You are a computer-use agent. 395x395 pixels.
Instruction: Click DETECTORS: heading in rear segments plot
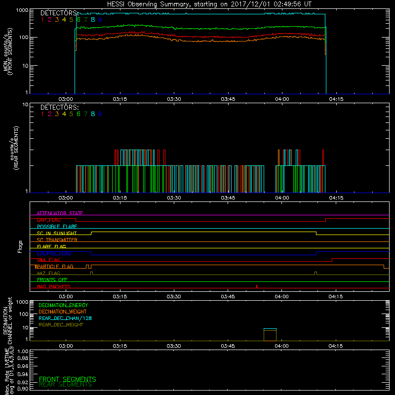point(59,107)
